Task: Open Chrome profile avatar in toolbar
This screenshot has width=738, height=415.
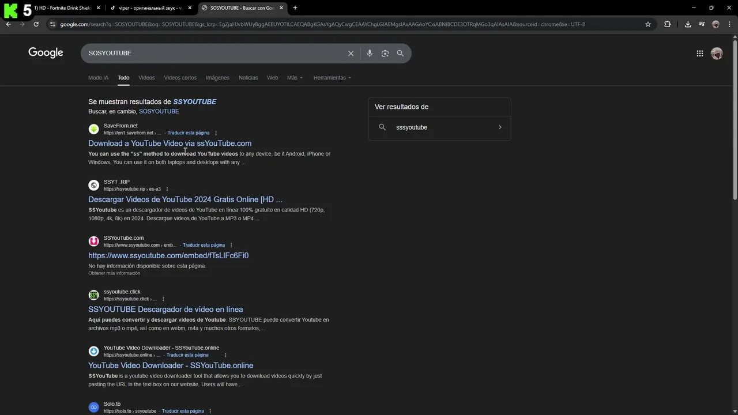Action: (716, 24)
